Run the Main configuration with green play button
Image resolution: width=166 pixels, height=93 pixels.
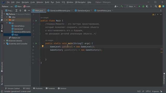(x=140, y=6)
